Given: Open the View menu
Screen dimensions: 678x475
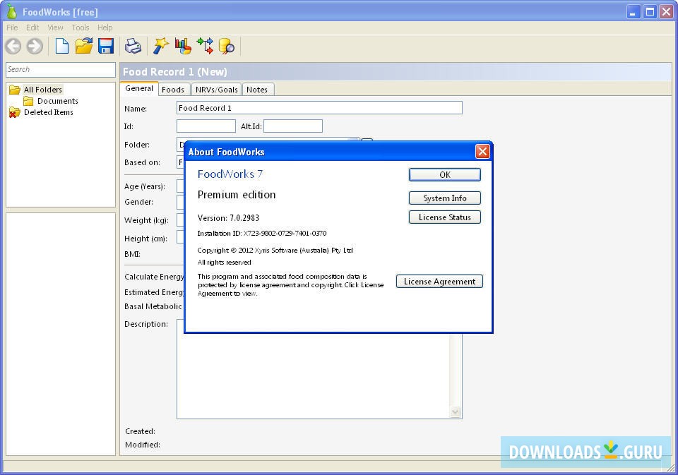Looking at the screenshot, I should (x=55, y=28).
